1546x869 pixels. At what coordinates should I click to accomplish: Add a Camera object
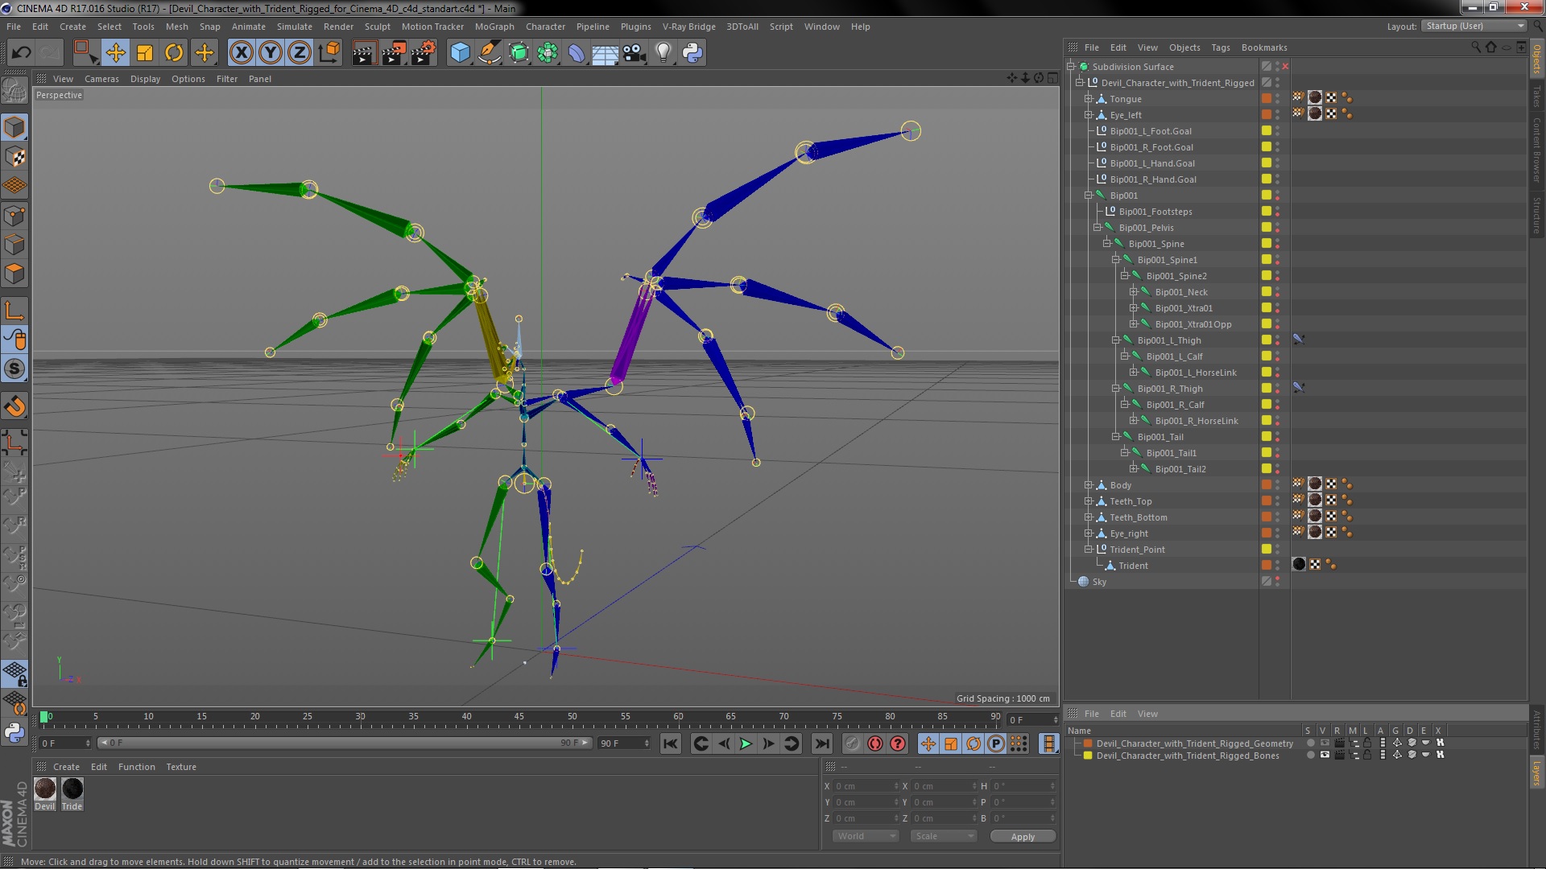[635, 53]
